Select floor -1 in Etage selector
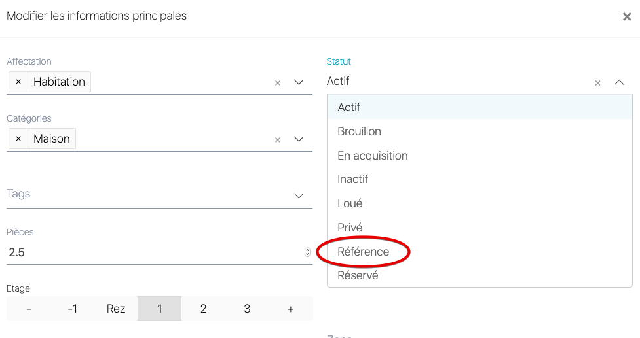The width and height of the screenshot is (640, 338). (72, 309)
